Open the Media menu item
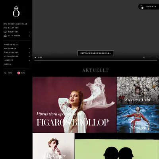The width and height of the screenshot is (159, 159). (x=8, y=64)
